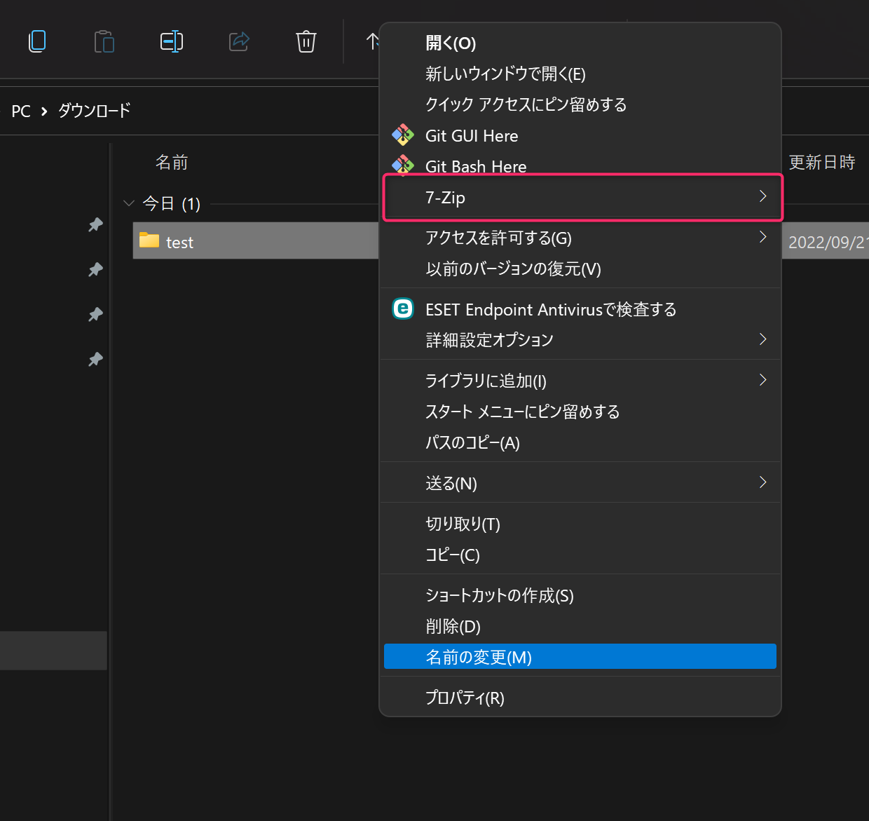Expand アクセスを許可する(G) submenu
This screenshot has height=821, width=869.
coord(582,238)
